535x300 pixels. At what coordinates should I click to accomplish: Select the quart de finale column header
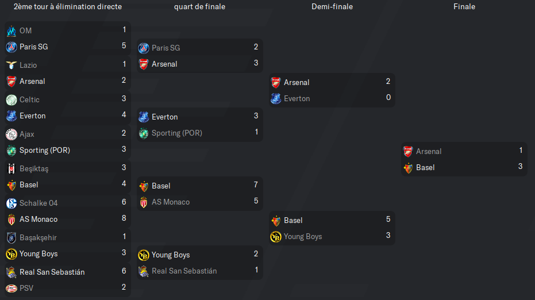coord(199,6)
